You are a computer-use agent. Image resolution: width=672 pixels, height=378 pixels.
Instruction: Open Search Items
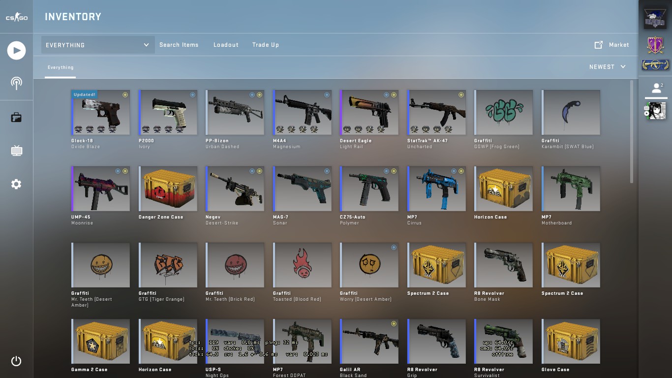click(x=179, y=45)
